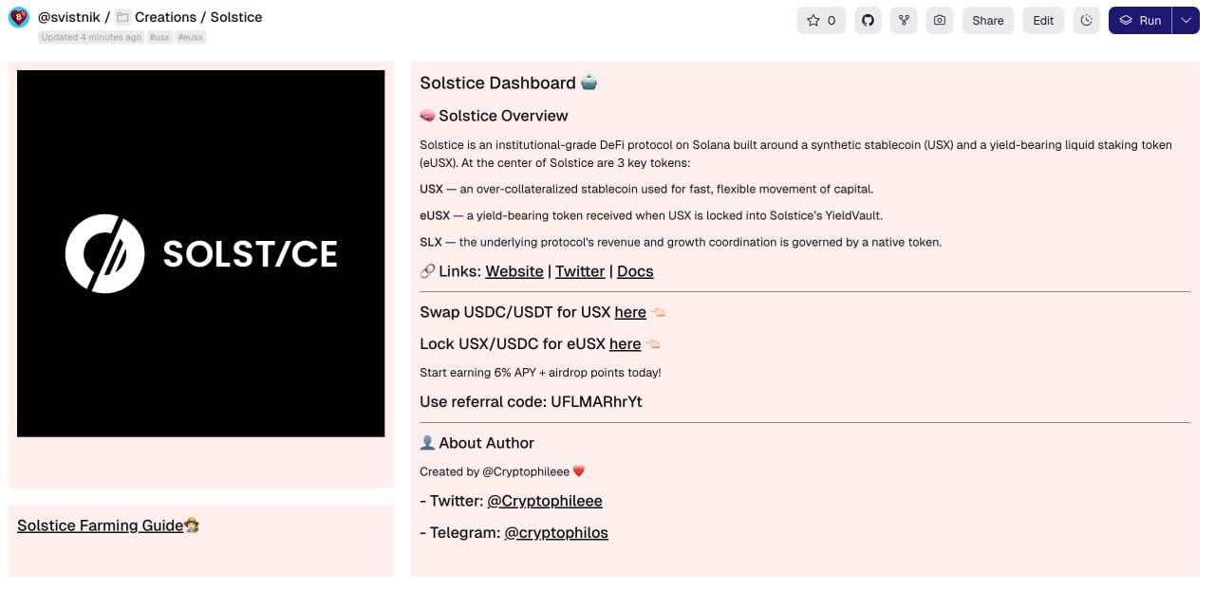Viewport: 1215px width, 590px height.
Task: Click the fork icon button
Action: pyautogui.click(x=904, y=21)
